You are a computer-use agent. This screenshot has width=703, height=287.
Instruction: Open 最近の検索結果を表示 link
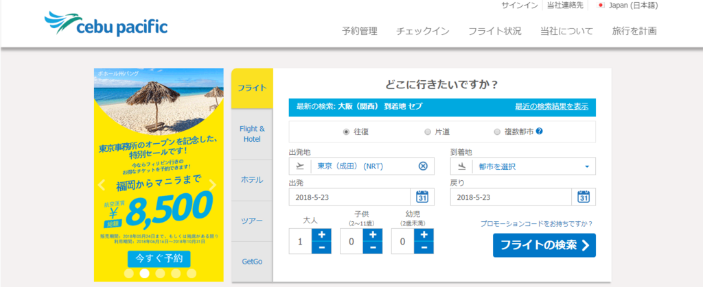click(551, 107)
